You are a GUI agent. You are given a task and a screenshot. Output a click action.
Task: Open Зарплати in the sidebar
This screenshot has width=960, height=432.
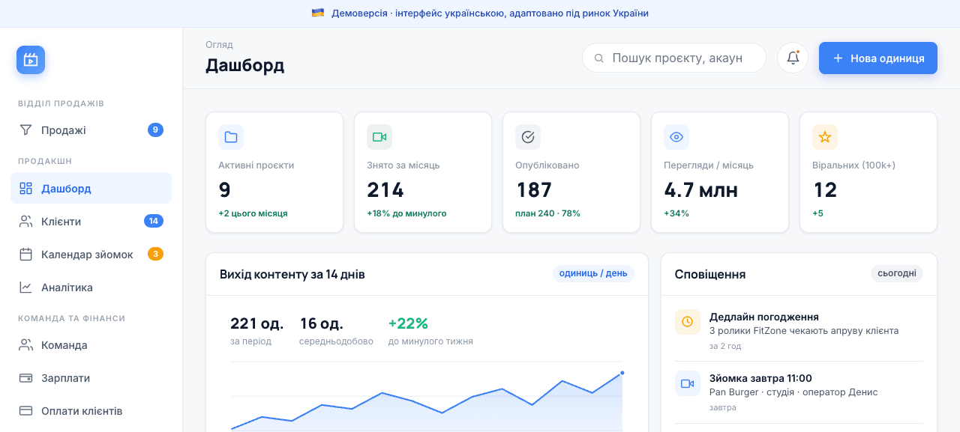[x=91, y=378]
